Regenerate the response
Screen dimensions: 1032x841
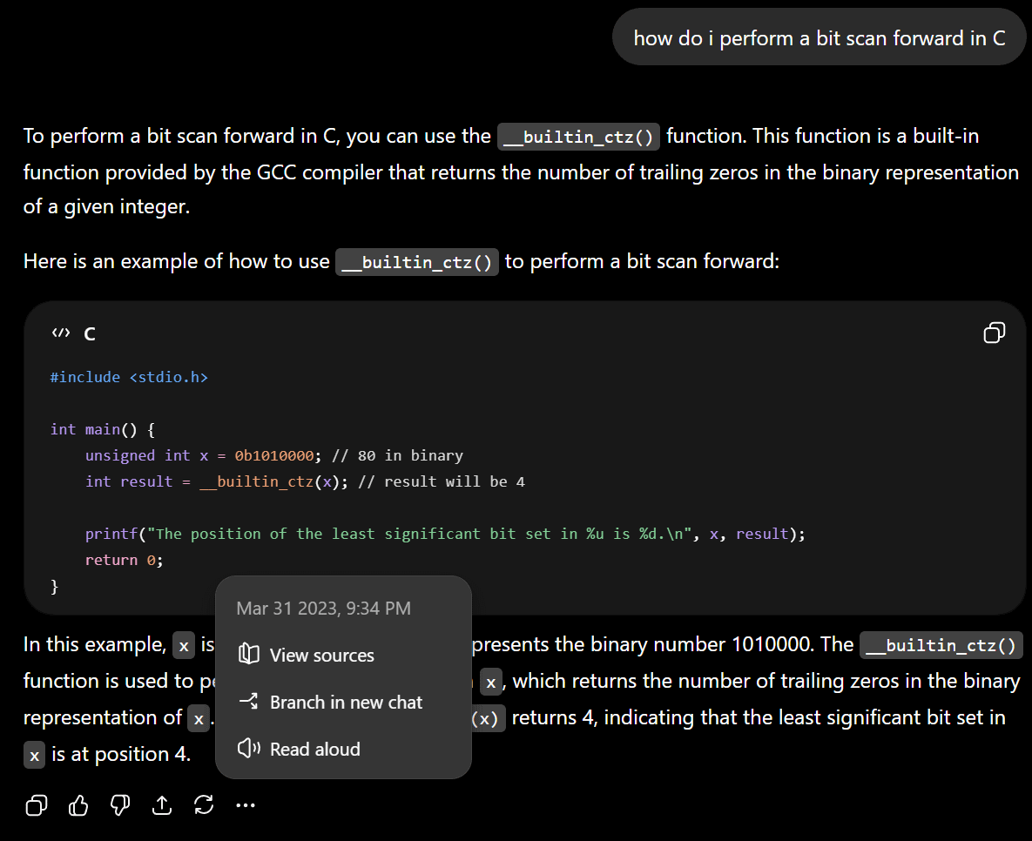coord(204,804)
